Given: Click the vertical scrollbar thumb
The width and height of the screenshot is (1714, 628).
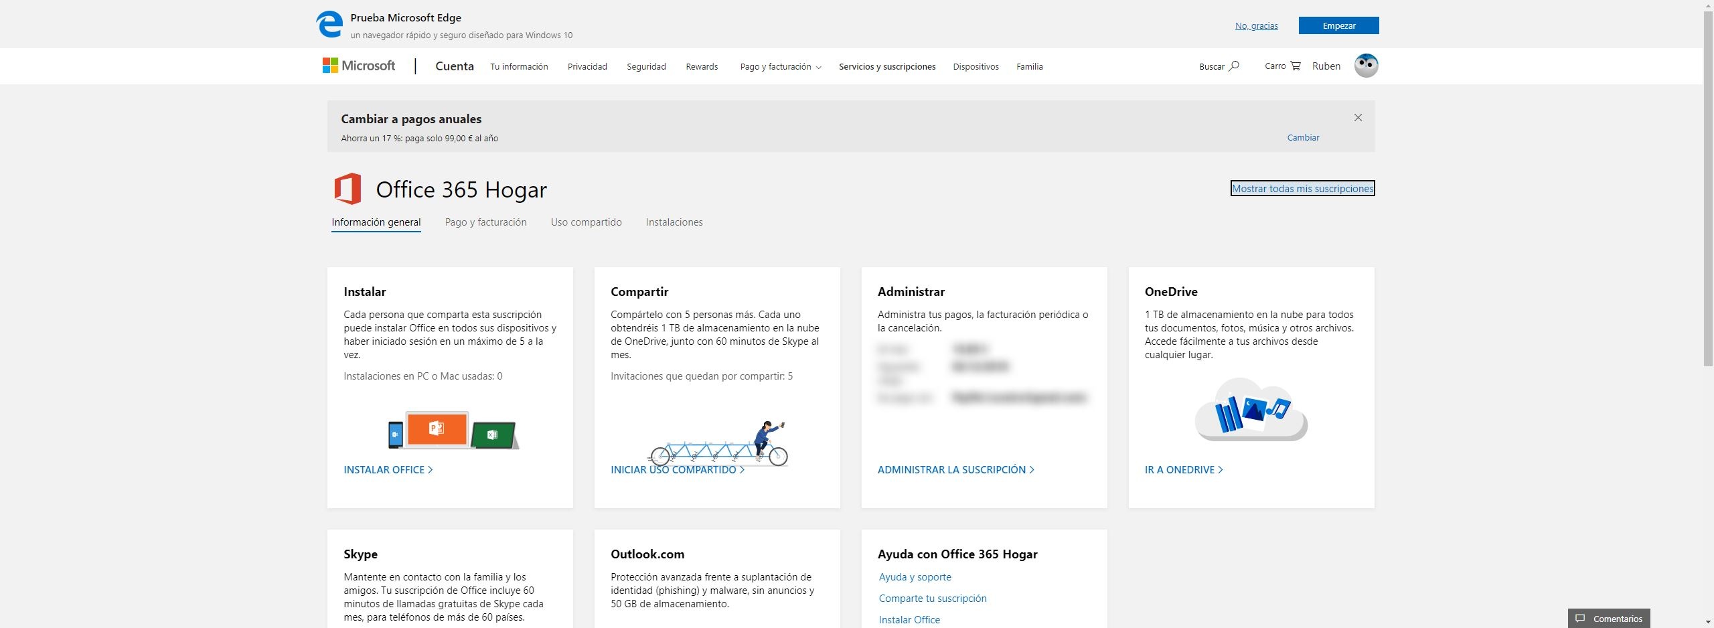Looking at the screenshot, I should (x=1708, y=189).
